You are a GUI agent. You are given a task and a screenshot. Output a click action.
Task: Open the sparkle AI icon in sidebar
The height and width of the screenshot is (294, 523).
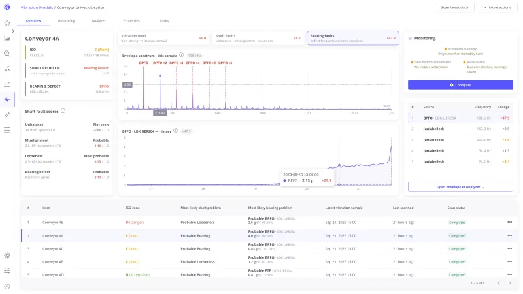7,115
